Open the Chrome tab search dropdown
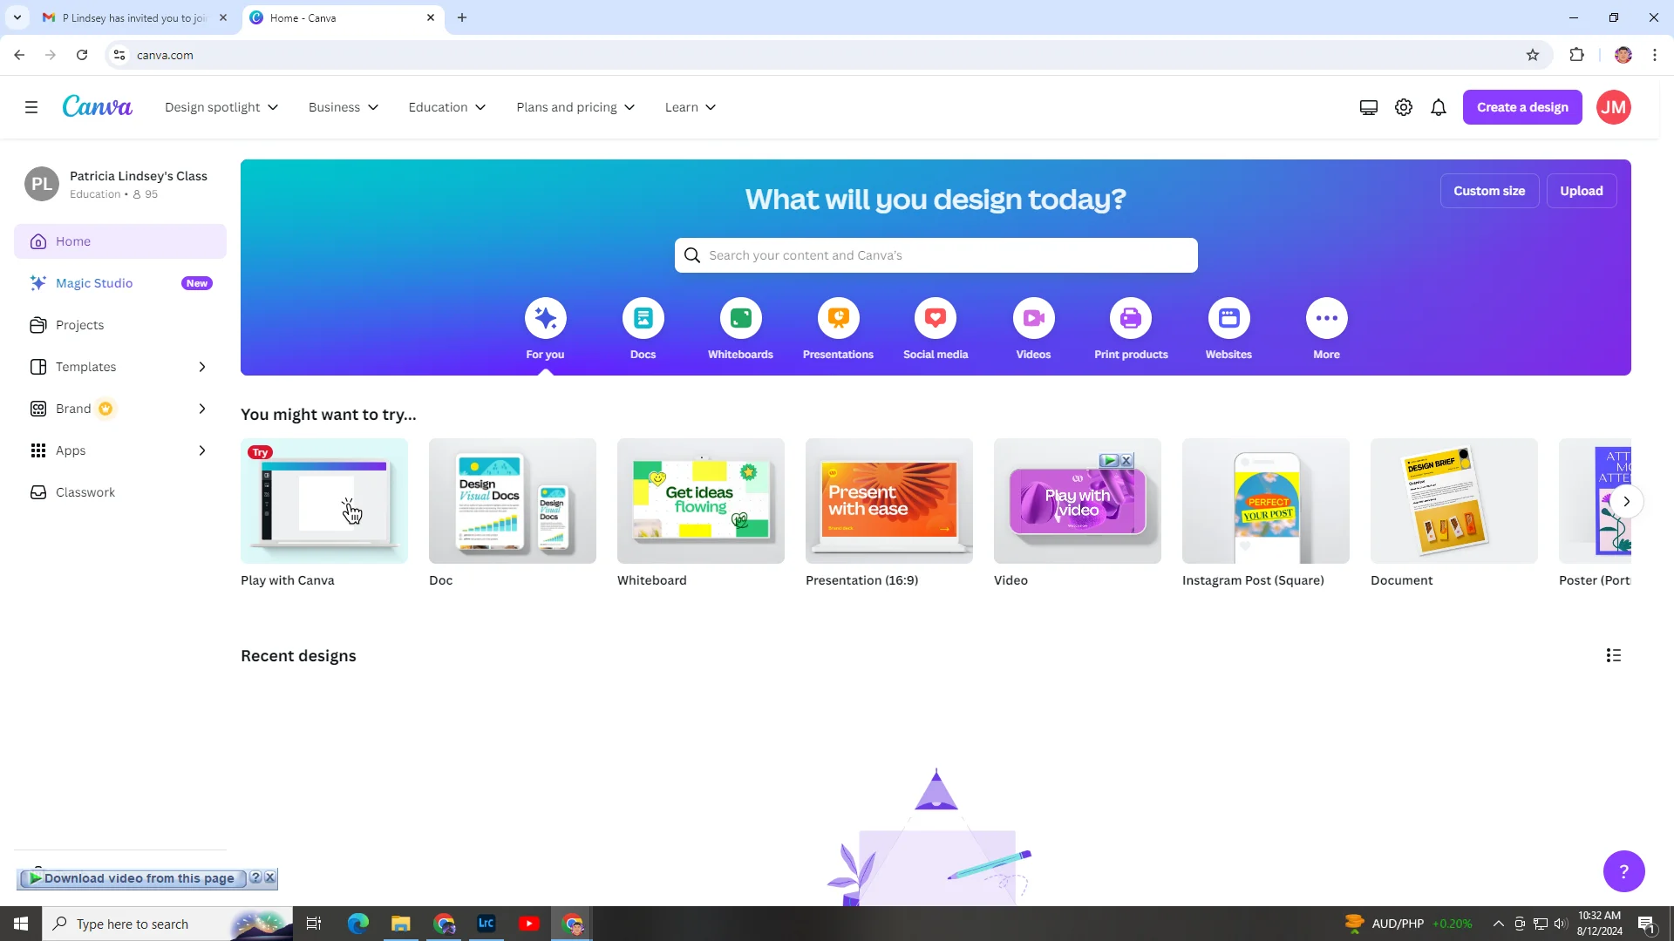1674x941 pixels. 17,17
